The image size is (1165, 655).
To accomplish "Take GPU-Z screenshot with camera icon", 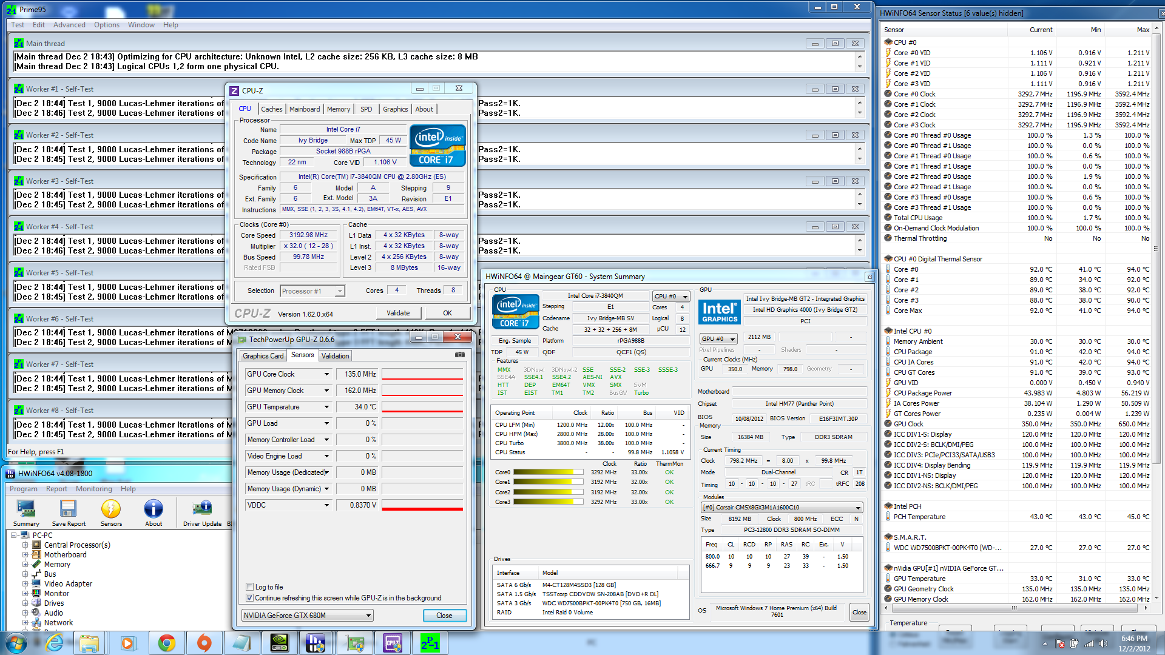I will tap(460, 355).
